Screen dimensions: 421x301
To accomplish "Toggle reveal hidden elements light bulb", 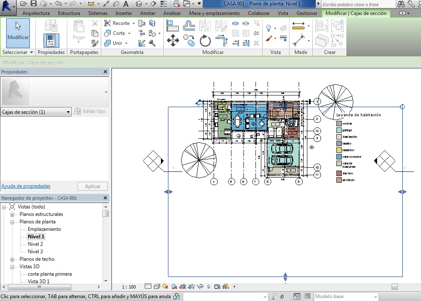I will 208,286.
